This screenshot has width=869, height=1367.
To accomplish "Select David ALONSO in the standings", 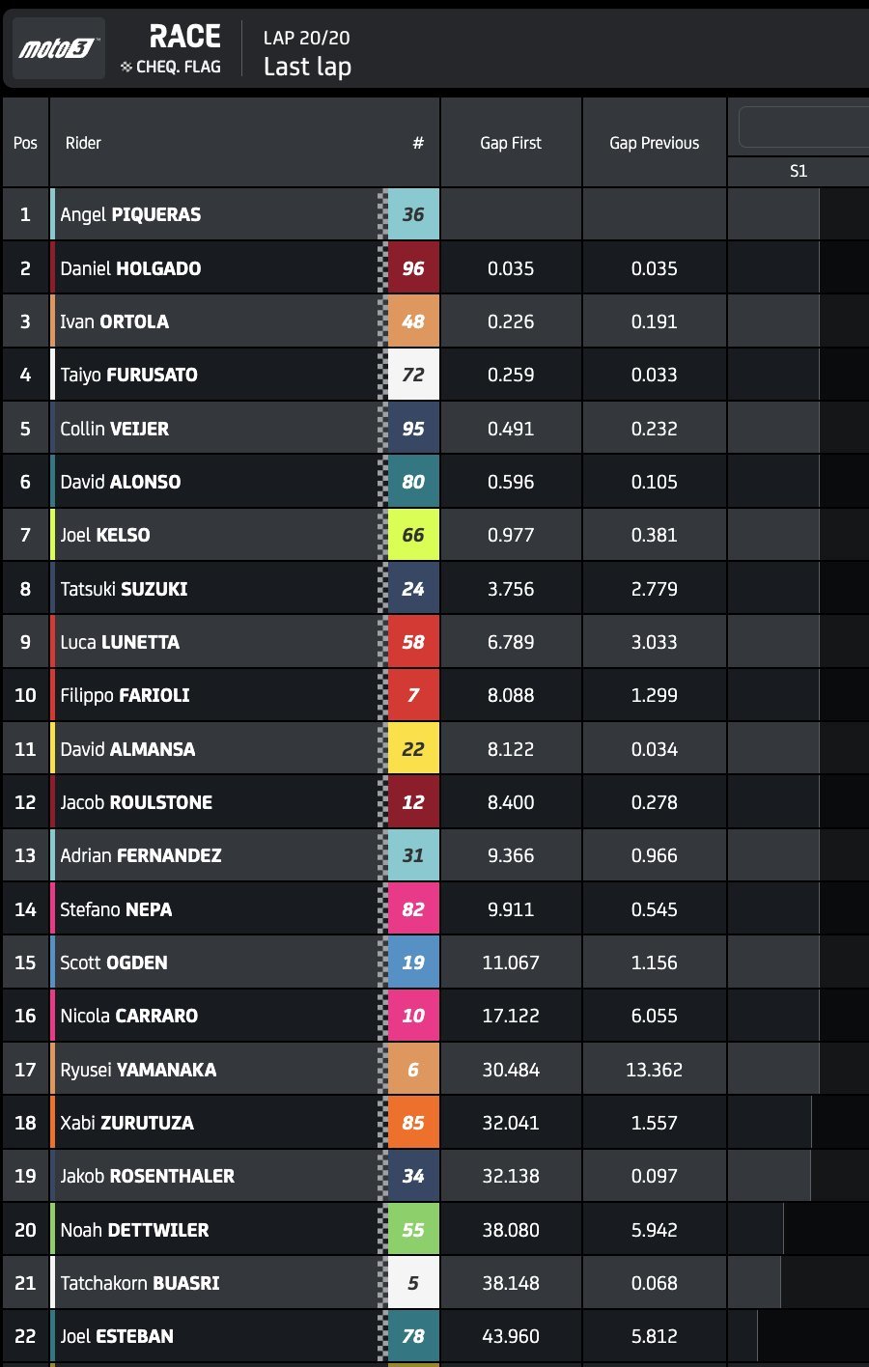I will [x=121, y=482].
